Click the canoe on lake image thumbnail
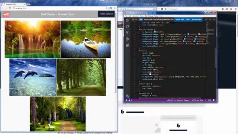Image resolution: width=238 pixels, height=134 pixels. [x=86, y=39]
